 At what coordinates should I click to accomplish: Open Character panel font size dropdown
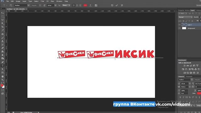click(x=190, y=84)
